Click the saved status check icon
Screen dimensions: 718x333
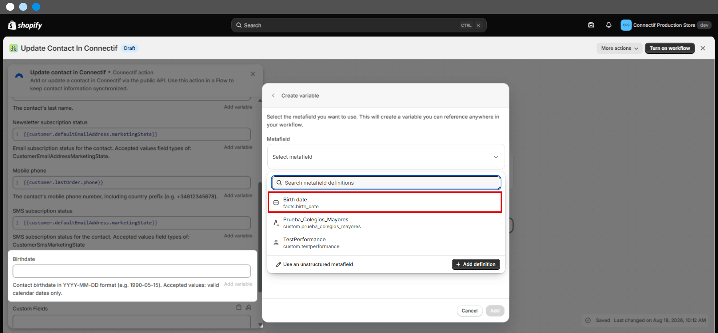pyautogui.click(x=588, y=320)
